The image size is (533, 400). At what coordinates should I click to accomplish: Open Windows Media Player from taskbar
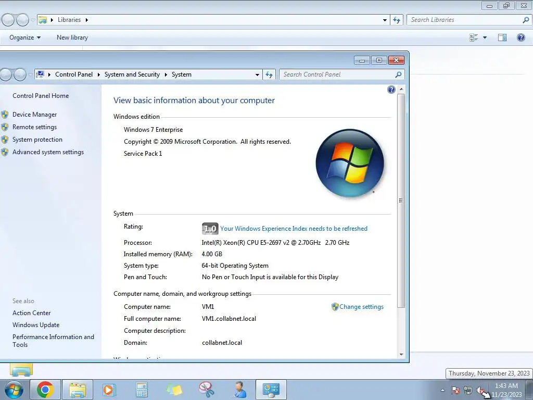click(109, 390)
